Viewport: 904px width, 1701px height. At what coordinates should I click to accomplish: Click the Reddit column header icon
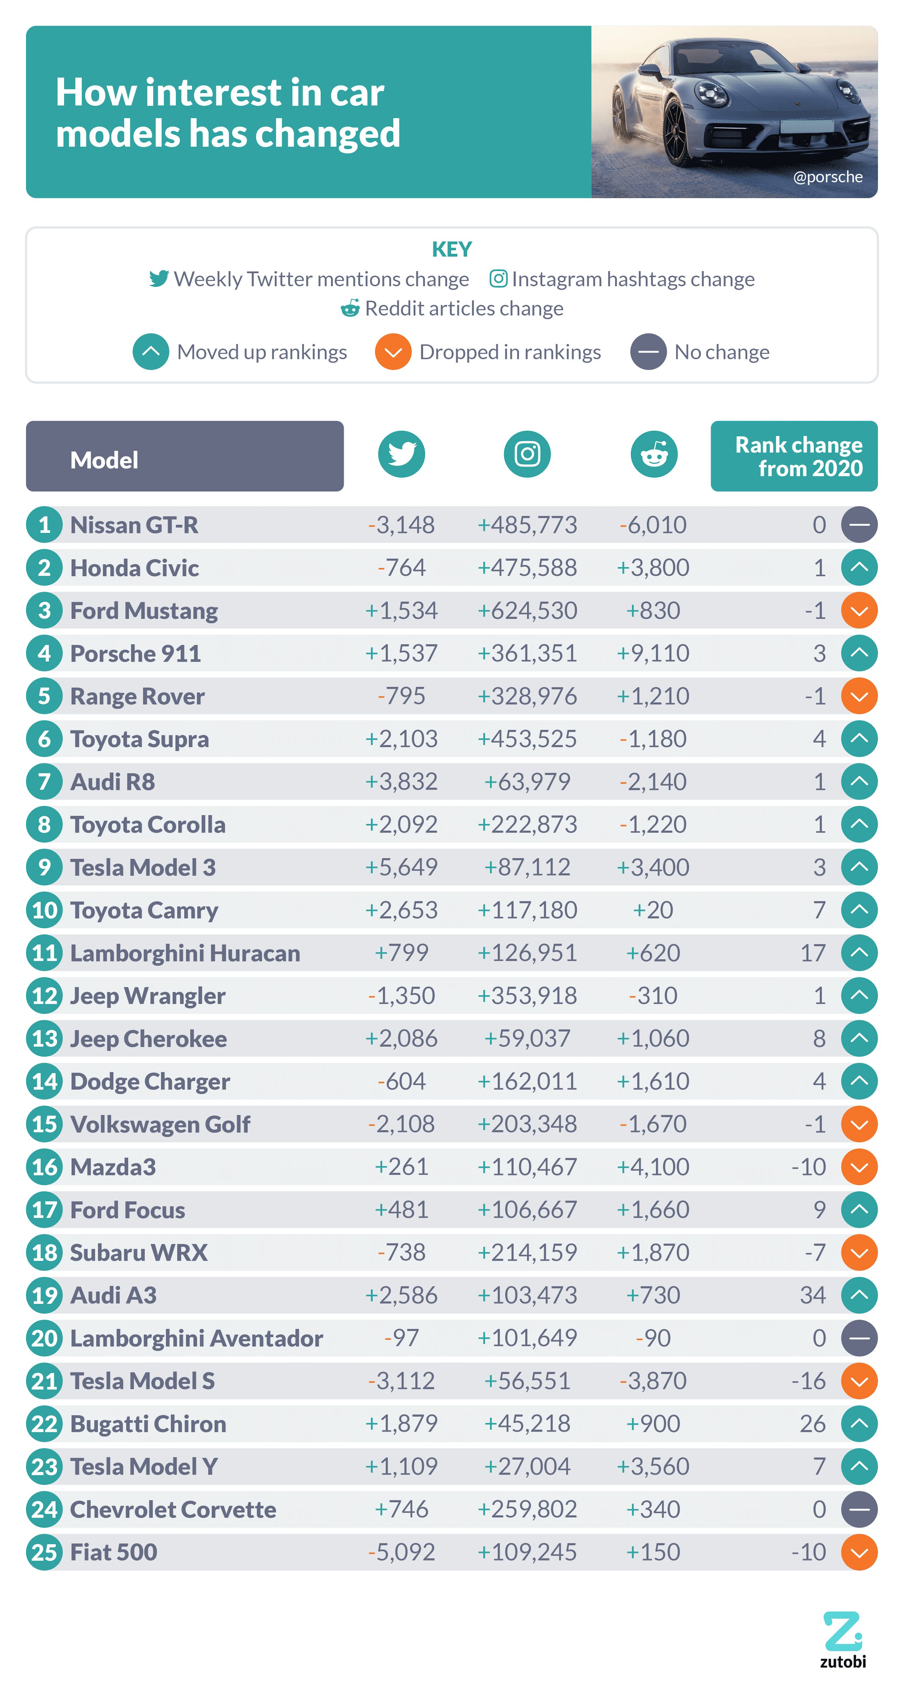pyautogui.click(x=654, y=454)
